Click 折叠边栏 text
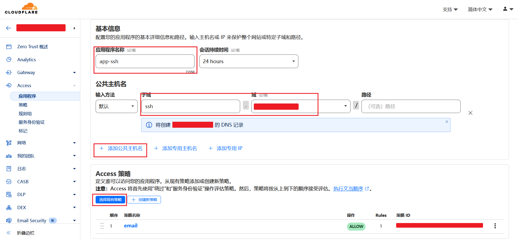This screenshot has height=241, width=518. pyautogui.click(x=26, y=233)
